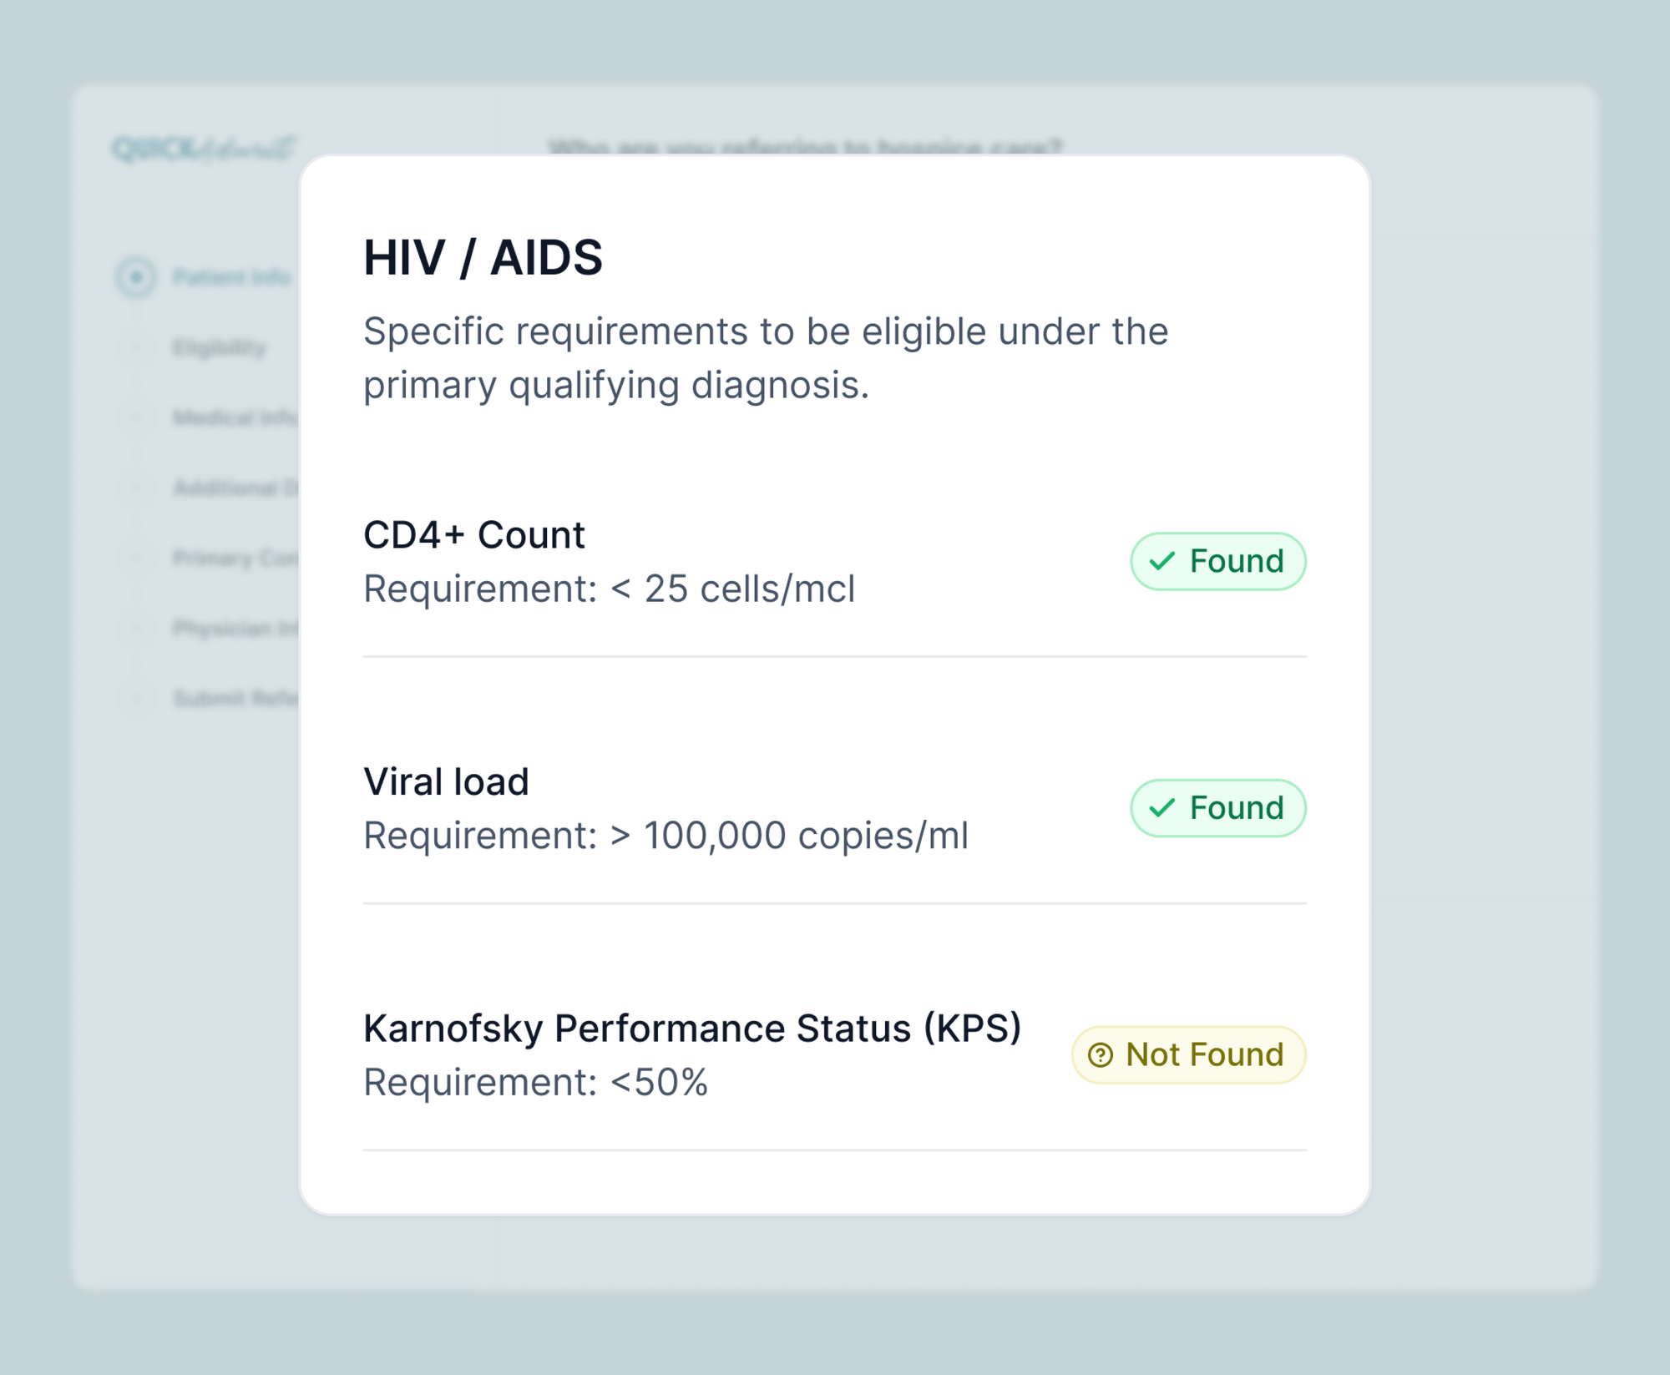Click the checkmark icon in CD4+ Count's Found badge
Image resolution: width=1670 pixels, height=1375 pixels.
click(1161, 561)
